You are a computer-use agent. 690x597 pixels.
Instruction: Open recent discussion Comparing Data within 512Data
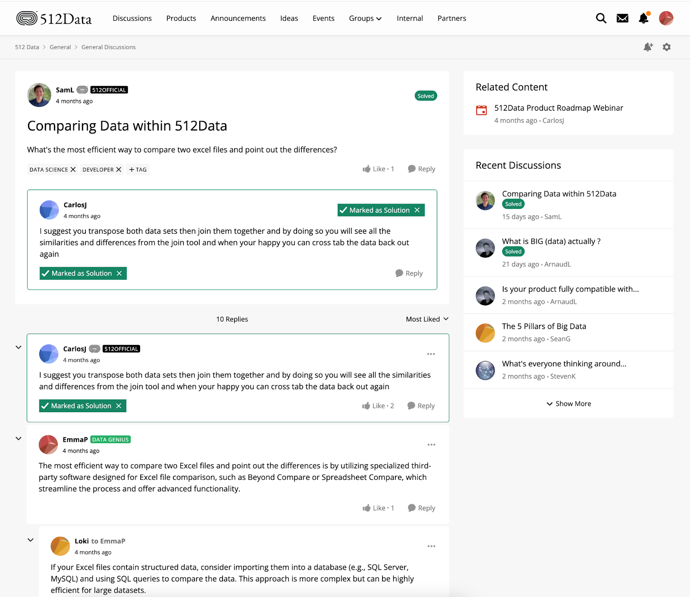(x=559, y=194)
